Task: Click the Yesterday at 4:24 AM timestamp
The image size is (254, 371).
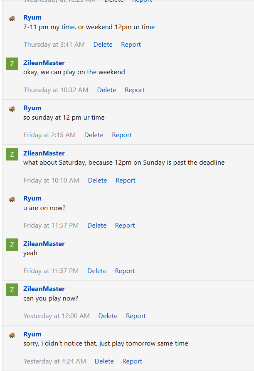Action: click(x=55, y=361)
